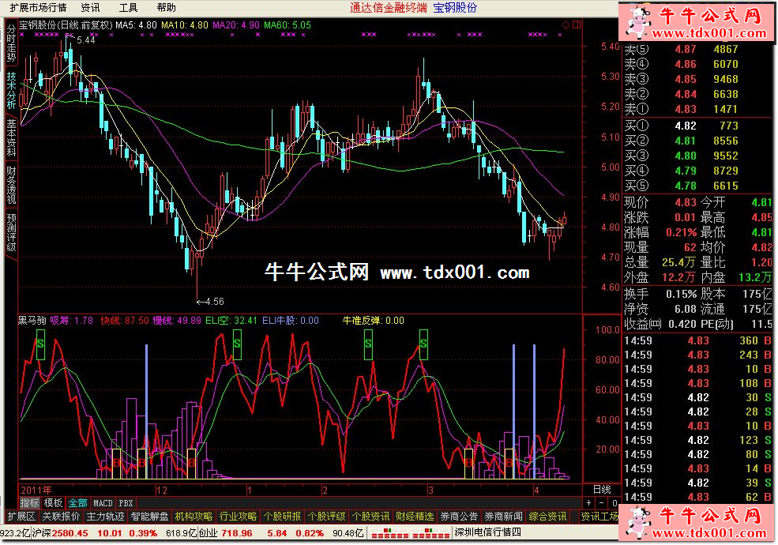Open the 个股评级 bottom tab

[326, 517]
